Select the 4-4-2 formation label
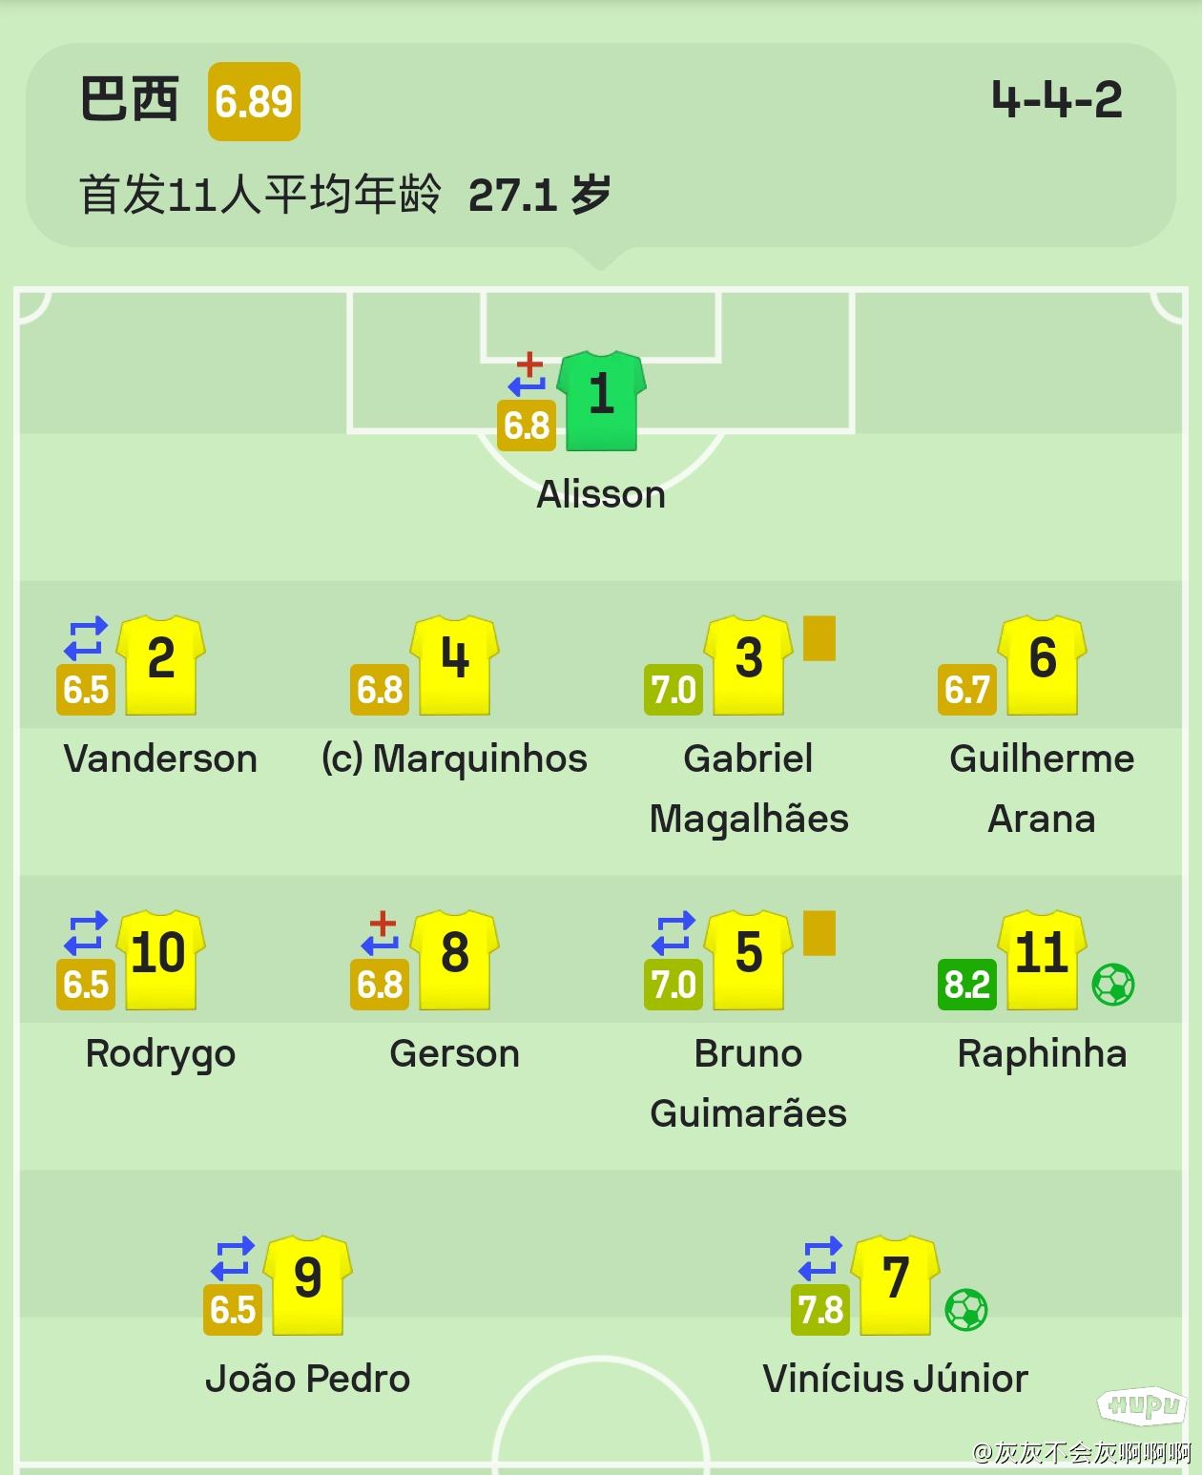The height and width of the screenshot is (1475, 1202). point(1057,99)
